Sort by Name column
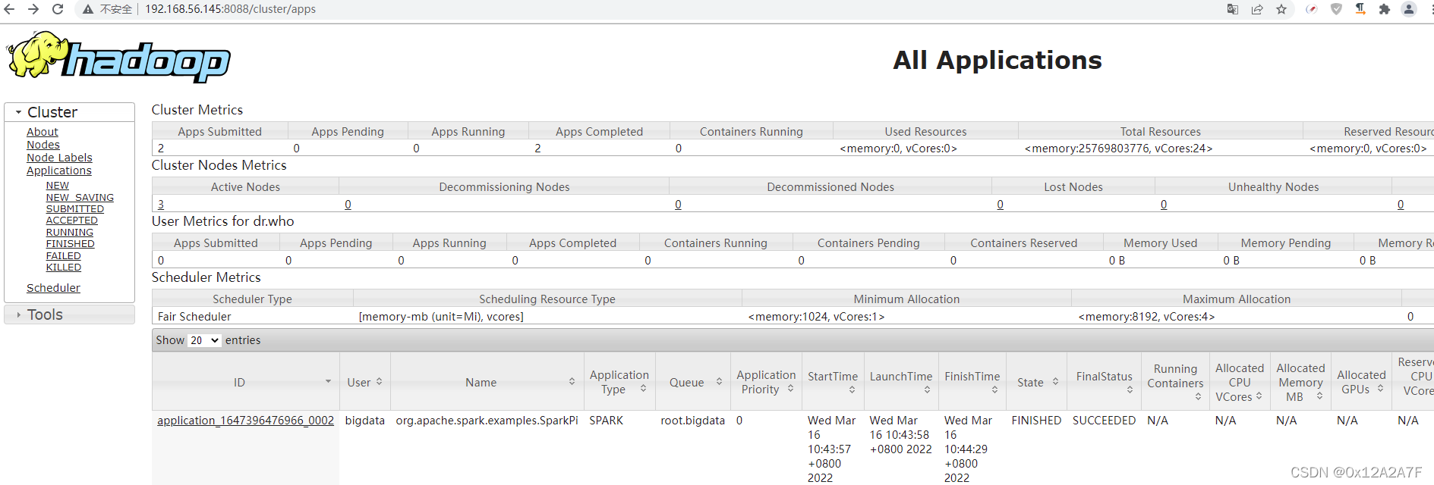This screenshot has height=485, width=1434. [572, 382]
